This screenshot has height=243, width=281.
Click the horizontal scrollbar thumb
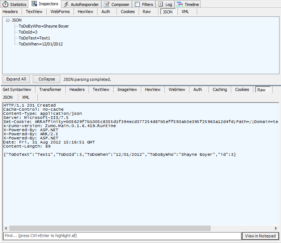pyautogui.click(x=110, y=228)
